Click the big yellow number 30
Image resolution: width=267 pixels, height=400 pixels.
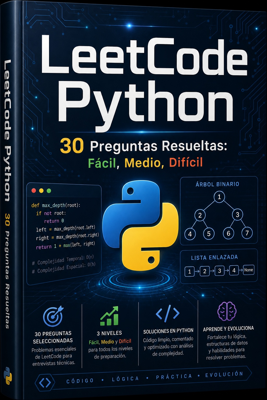[72, 146]
